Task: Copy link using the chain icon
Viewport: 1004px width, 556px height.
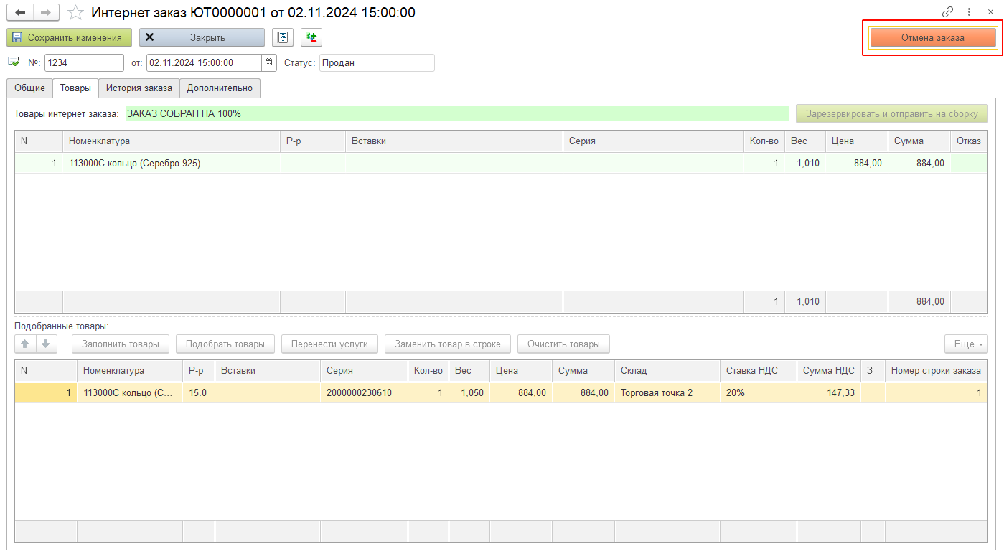Action: (x=948, y=12)
